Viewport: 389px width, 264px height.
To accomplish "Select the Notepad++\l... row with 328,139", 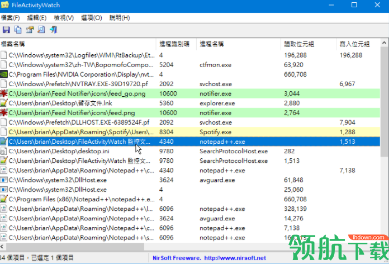I will coord(190,209).
